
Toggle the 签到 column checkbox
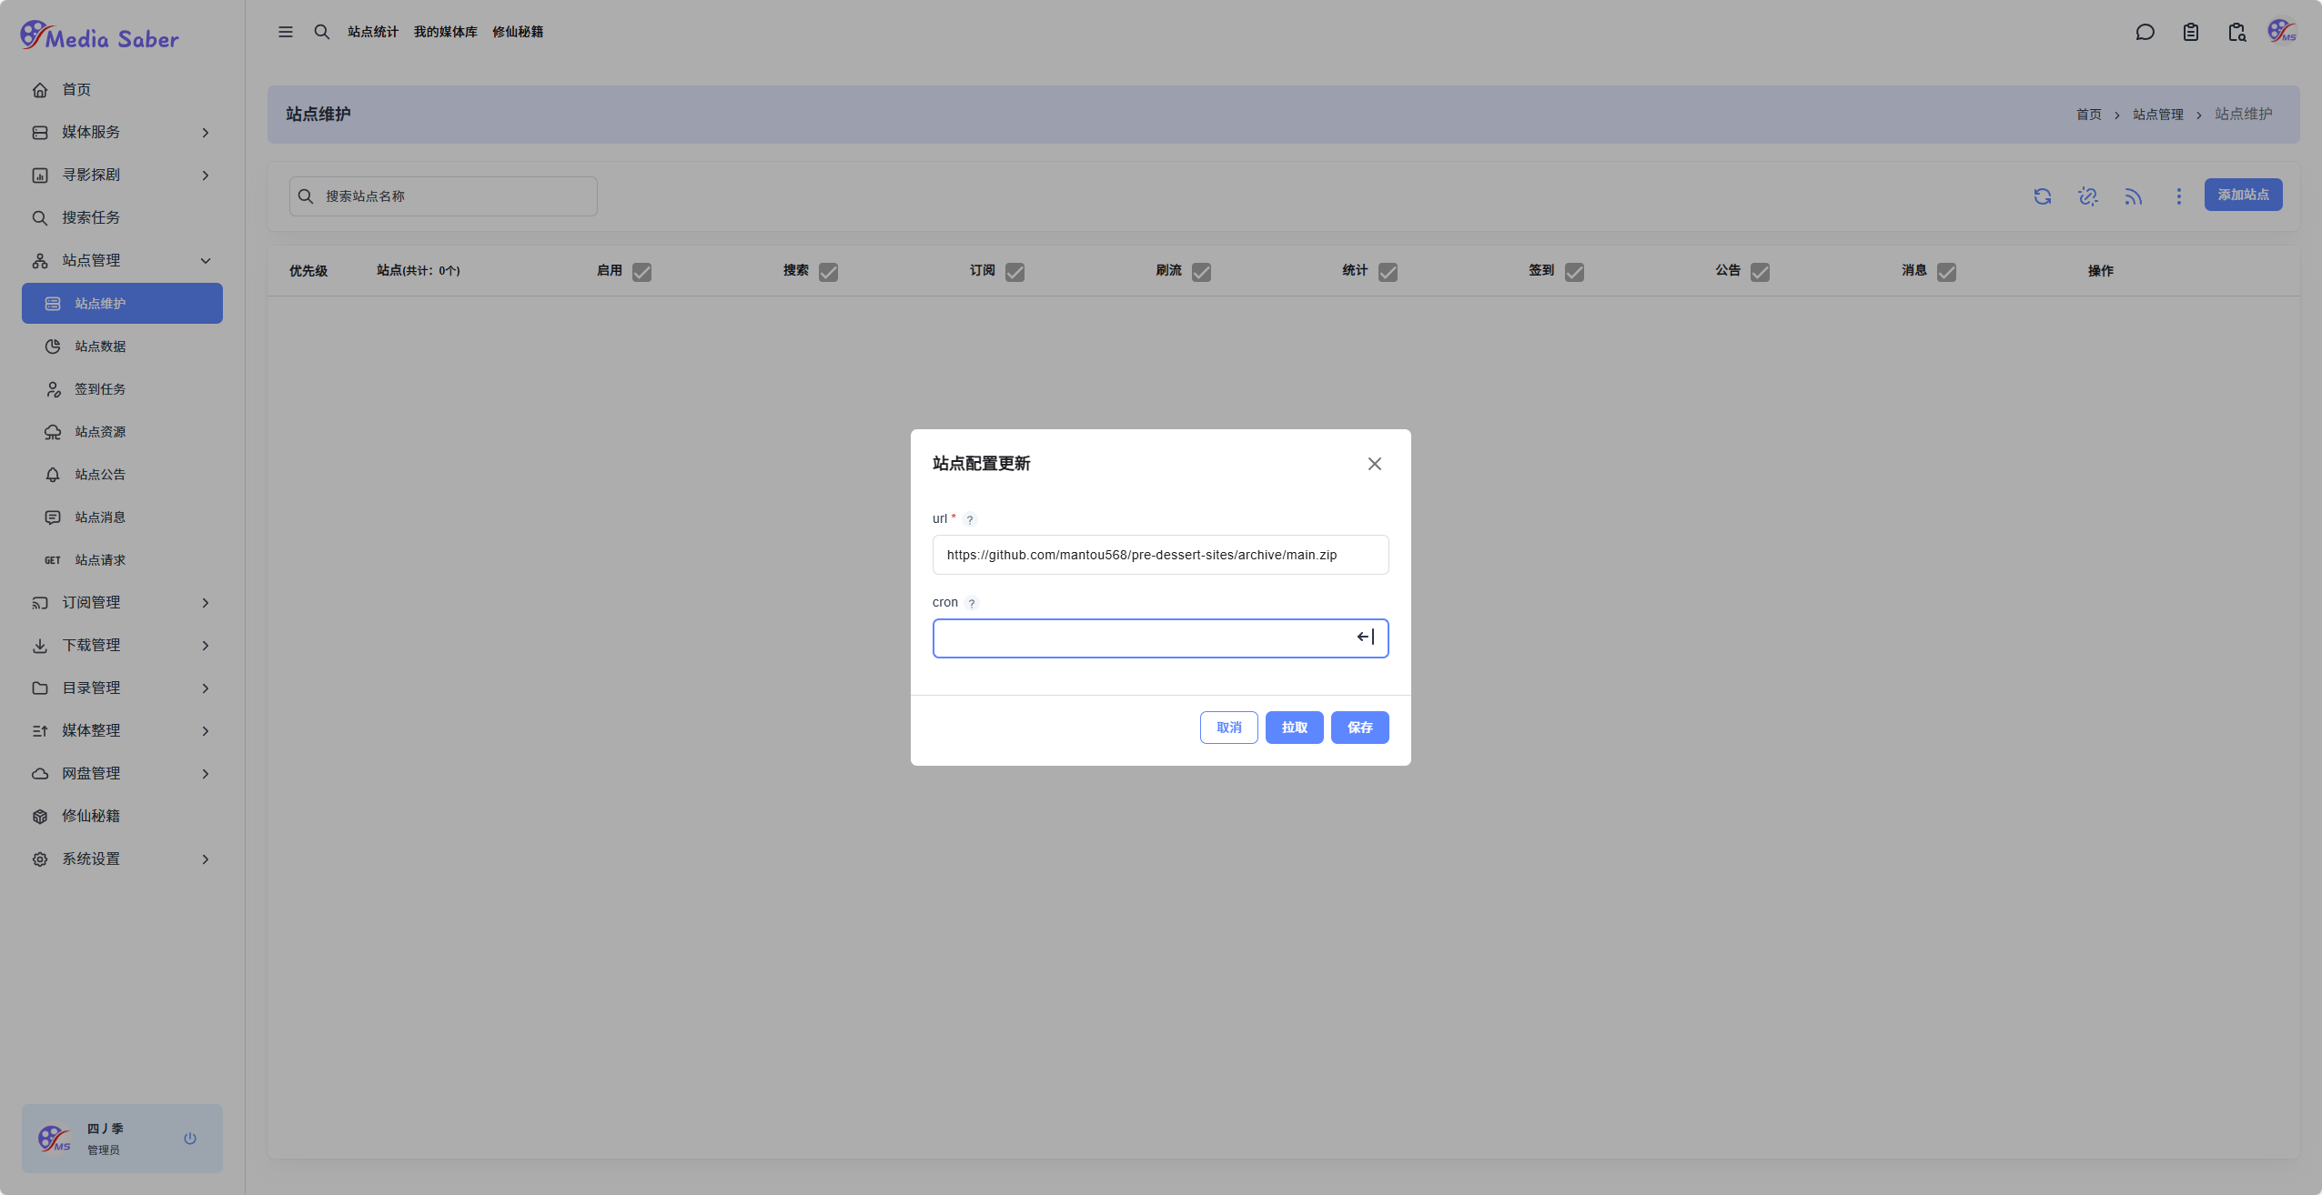(1574, 272)
